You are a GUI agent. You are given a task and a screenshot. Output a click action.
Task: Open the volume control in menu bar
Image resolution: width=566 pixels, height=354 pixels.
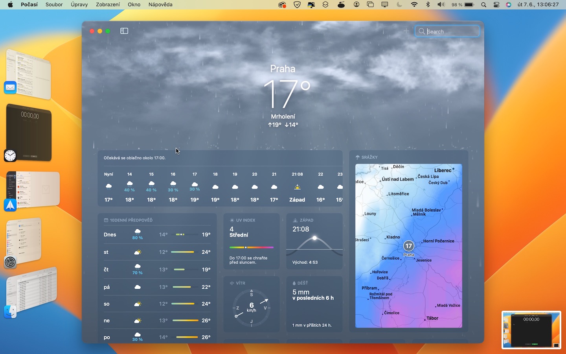coord(441,5)
